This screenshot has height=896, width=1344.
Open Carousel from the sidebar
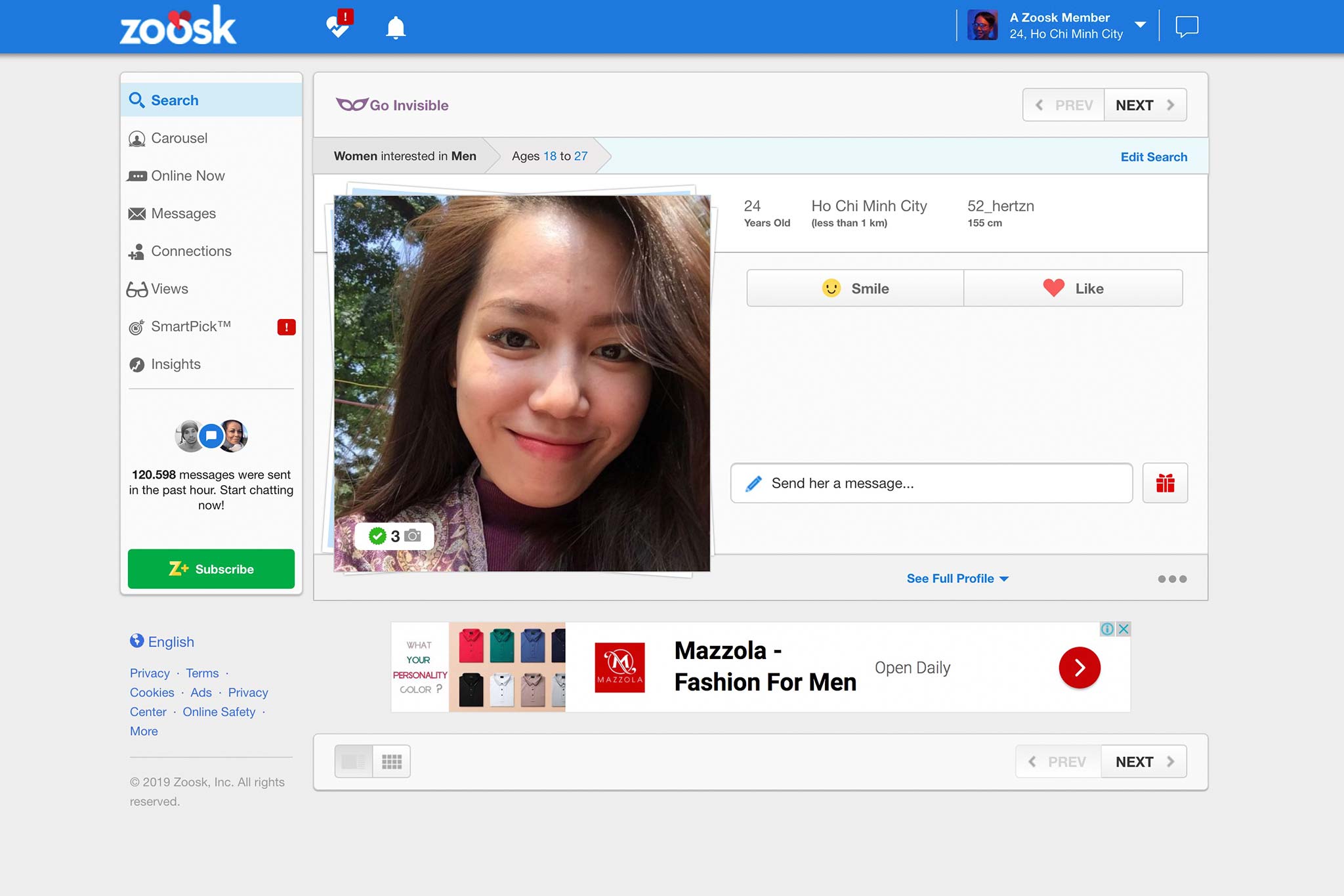coord(211,138)
